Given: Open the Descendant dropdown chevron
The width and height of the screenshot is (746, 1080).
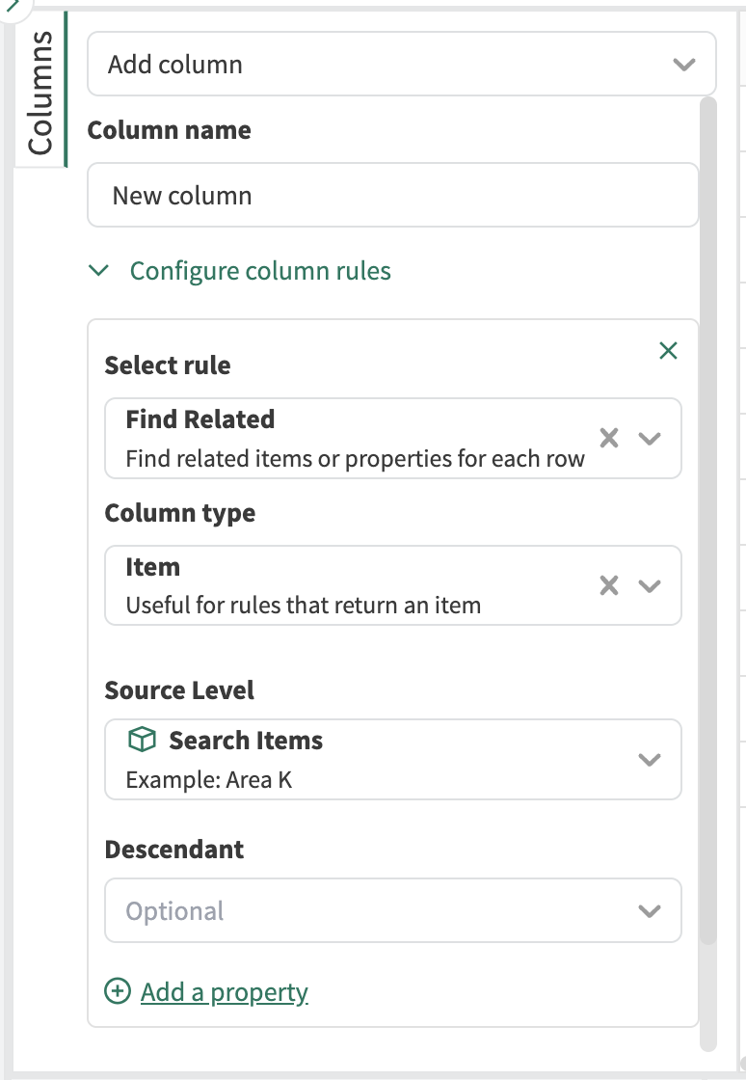Looking at the screenshot, I should click(650, 911).
